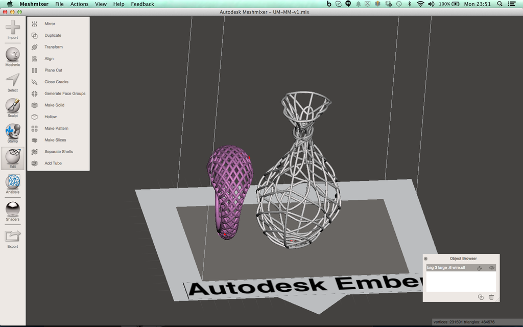The image size is (523, 327).
Task: Click the pink lattice mesh object
Action: tap(230, 192)
